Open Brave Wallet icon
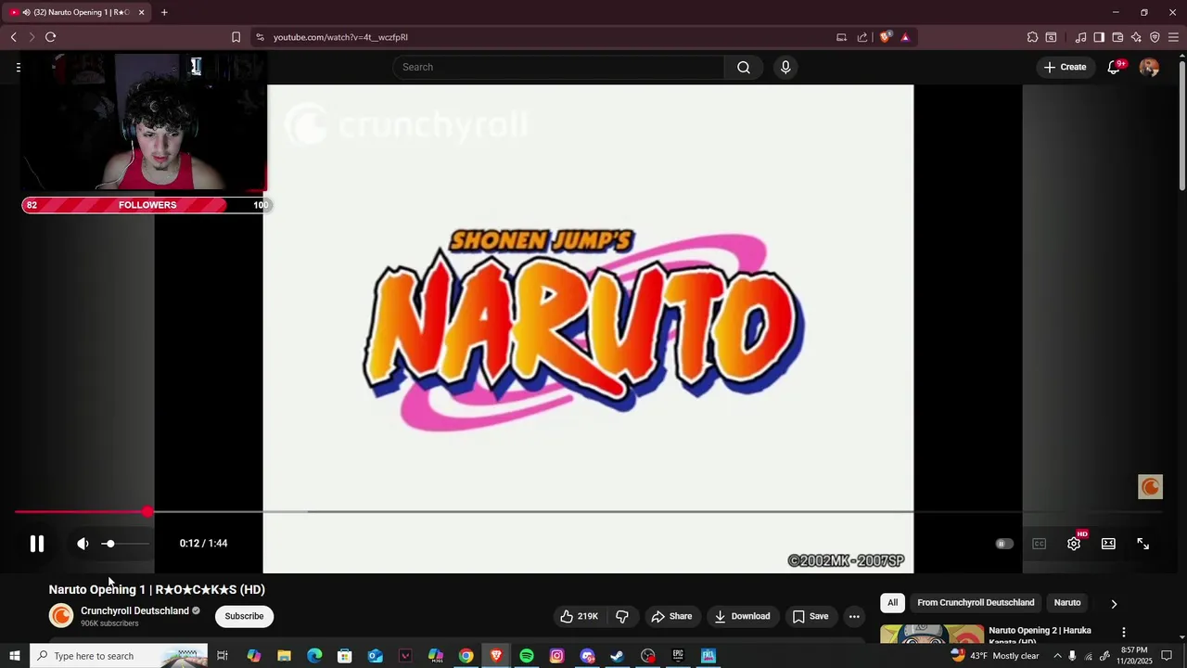1187x668 pixels. 1117,37
